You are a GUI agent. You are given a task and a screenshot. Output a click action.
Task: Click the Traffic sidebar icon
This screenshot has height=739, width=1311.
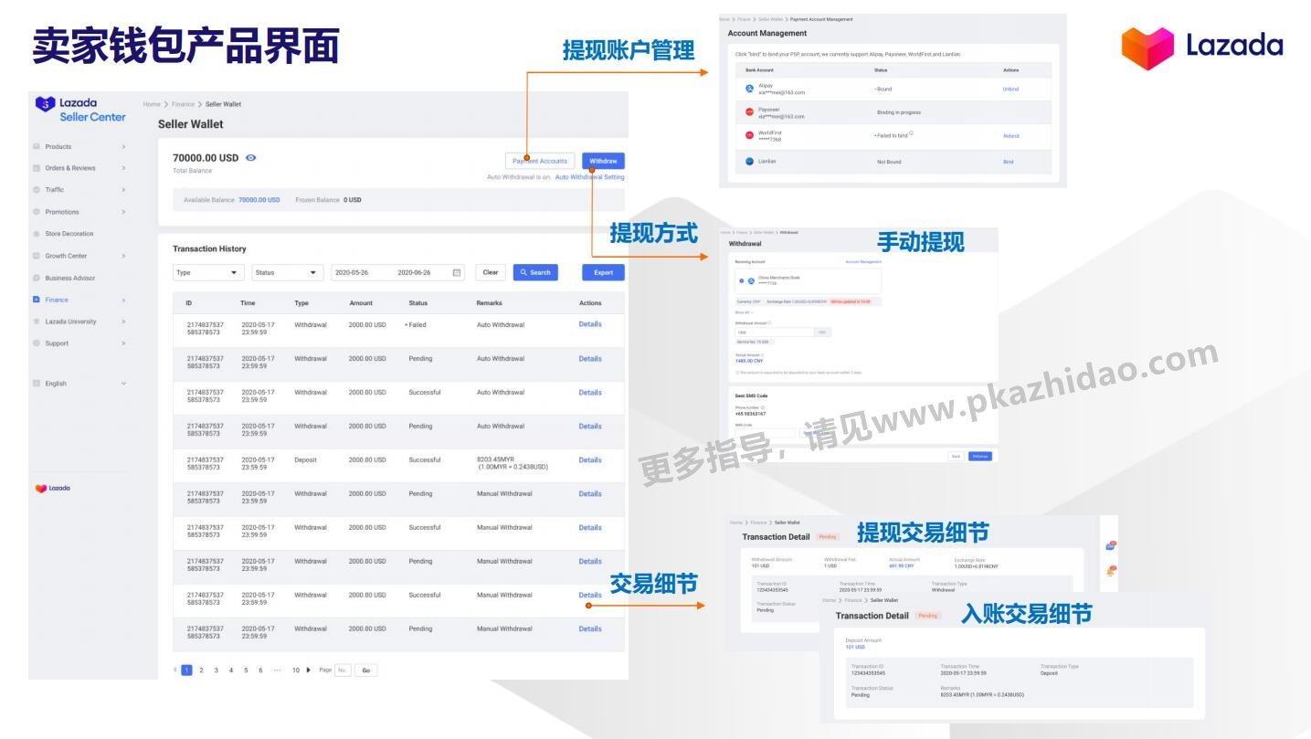pos(37,190)
